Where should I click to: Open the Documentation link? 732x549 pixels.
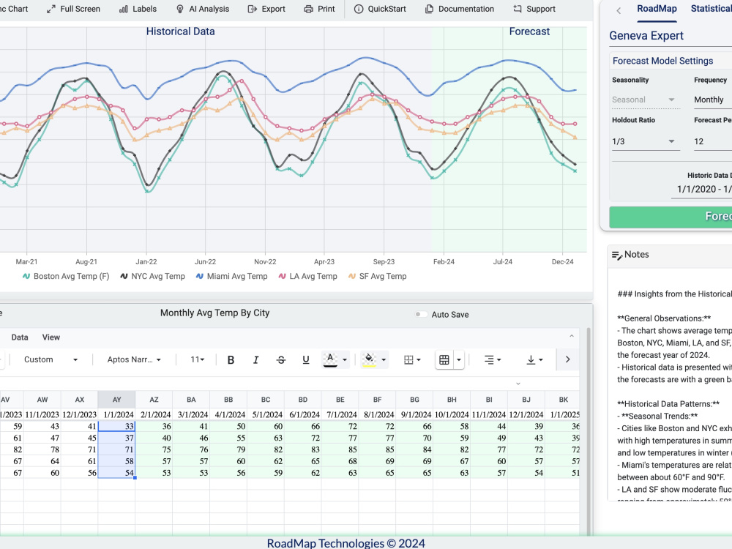point(460,9)
